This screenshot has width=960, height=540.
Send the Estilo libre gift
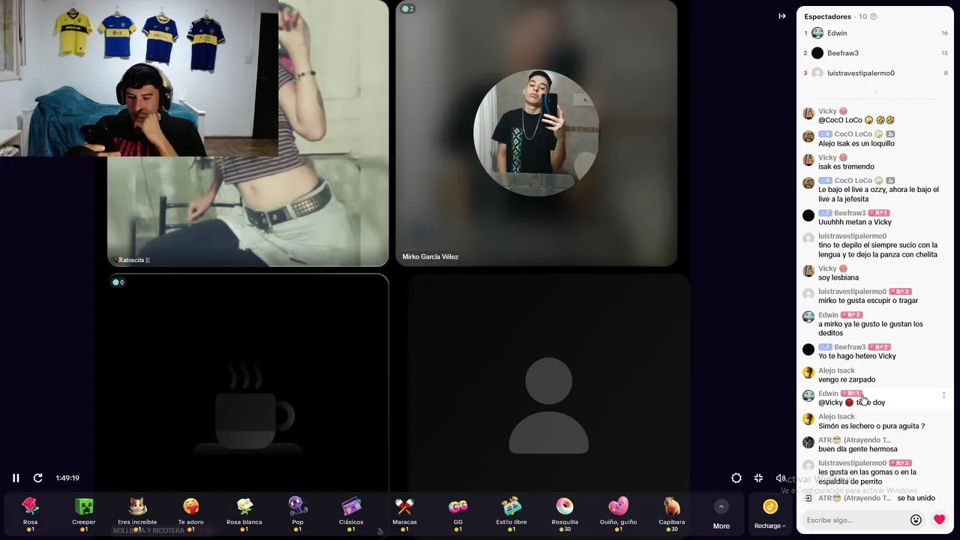[511, 514]
